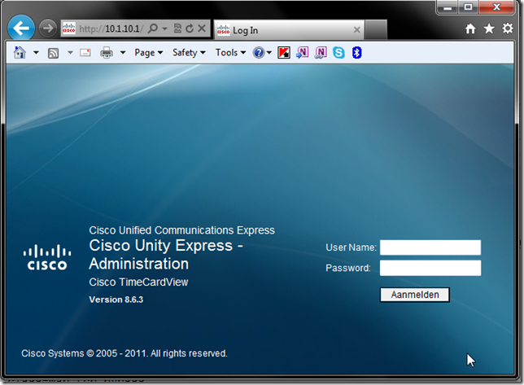Click the Skype toolbar icon
Image resolution: width=524 pixels, height=385 pixels.
(338, 52)
